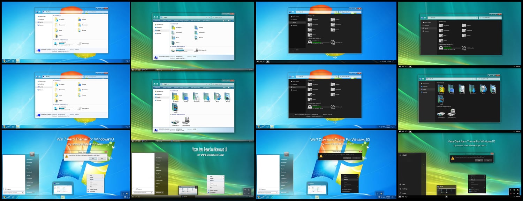Click No in Win 7 Aero Theme delete dialog
Screen dimensions: 523x201
pyautogui.click(x=102, y=158)
